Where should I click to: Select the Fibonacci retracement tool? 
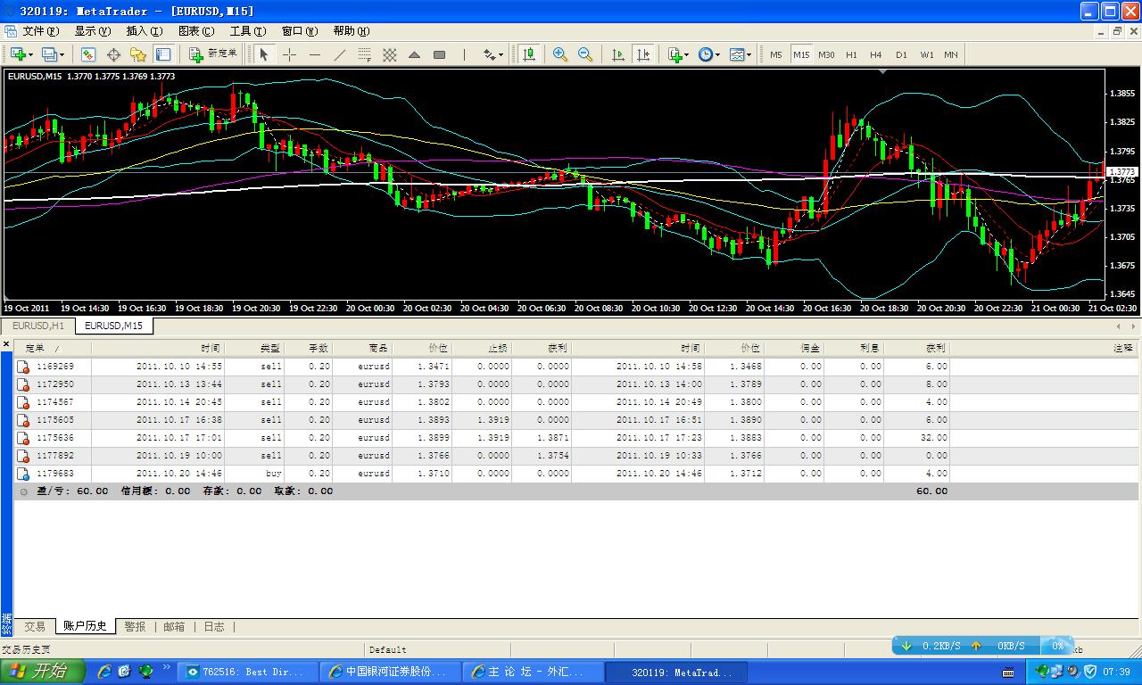[x=364, y=54]
